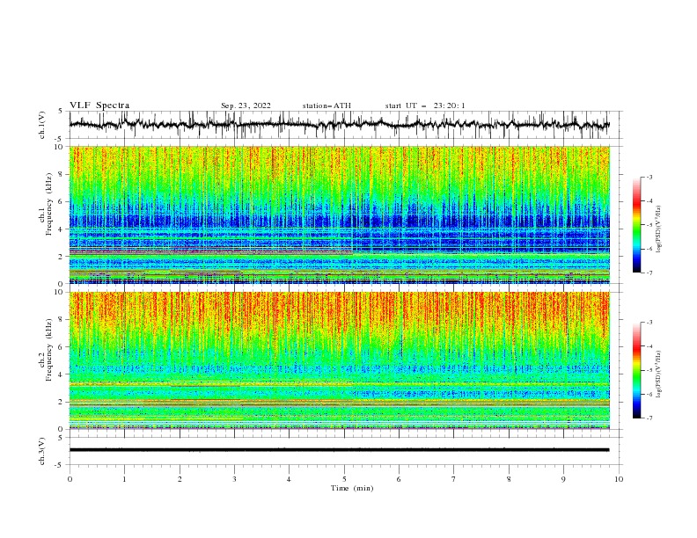Click the ch.2 'Frequency (kHz)' axis label
The width and height of the screenshot is (697, 538).
49,348
